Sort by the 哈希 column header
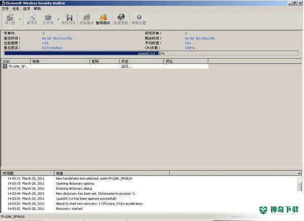Screen dimensions: 304x221 [60, 61]
